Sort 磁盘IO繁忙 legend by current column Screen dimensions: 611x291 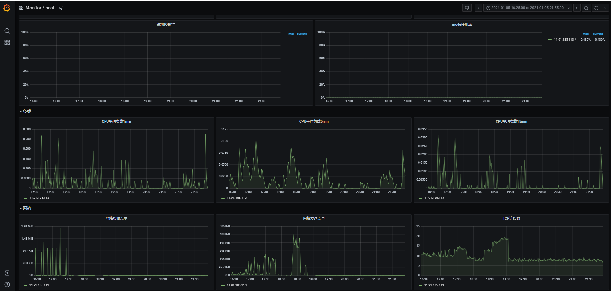[x=302, y=34]
